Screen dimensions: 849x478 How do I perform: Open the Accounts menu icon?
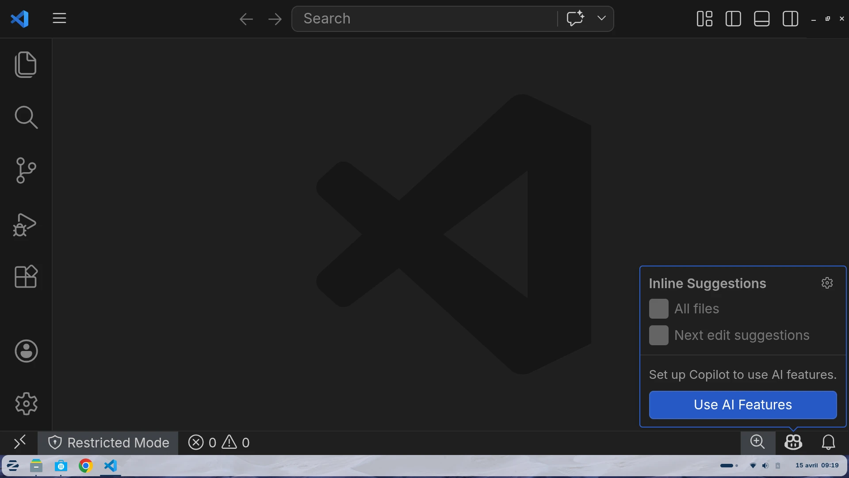[26, 351]
